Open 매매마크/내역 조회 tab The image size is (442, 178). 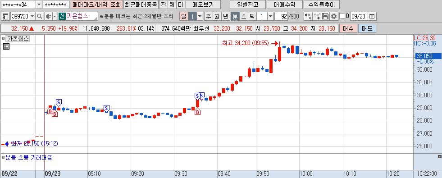96,5
